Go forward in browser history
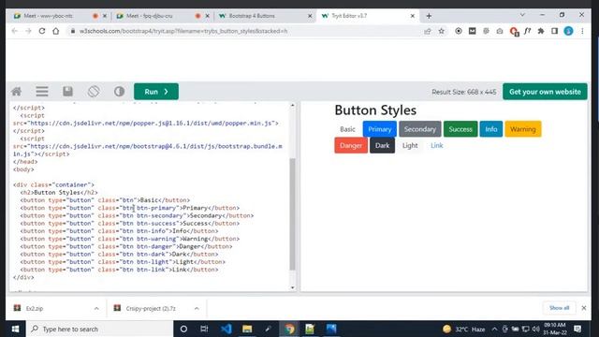This screenshot has width=599, height=337. [x=28, y=31]
